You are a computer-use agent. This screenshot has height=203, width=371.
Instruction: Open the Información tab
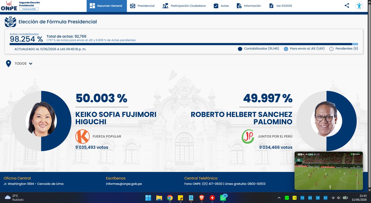249,6
